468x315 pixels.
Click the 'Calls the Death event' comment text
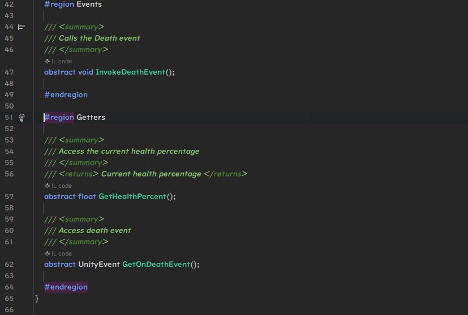click(x=99, y=38)
